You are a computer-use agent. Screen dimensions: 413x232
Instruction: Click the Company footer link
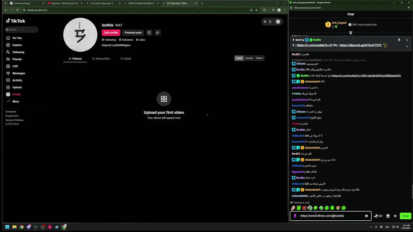pyautogui.click(x=11, y=111)
